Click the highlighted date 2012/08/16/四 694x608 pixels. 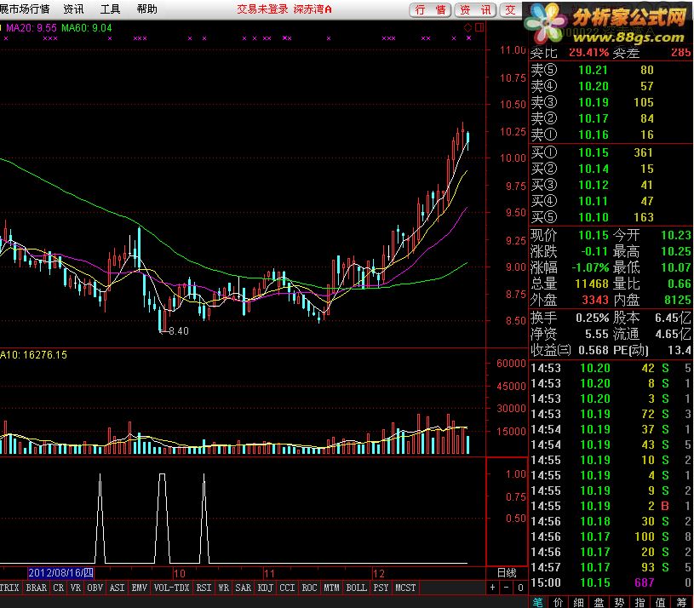[x=60, y=573]
